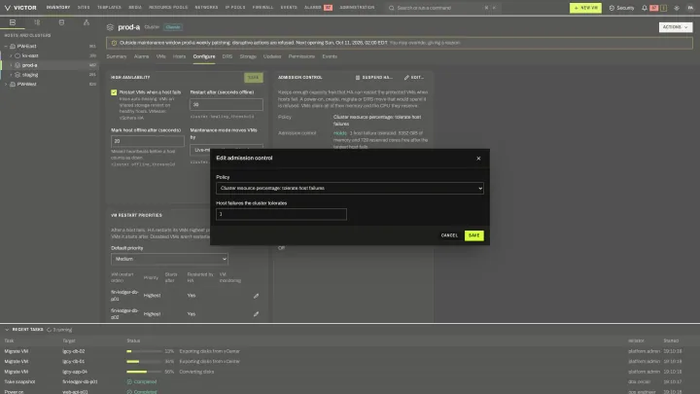Screen dimensions: 700x394
Task: Focus Restart after seconds offline field
Action: click(x=227, y=104)
